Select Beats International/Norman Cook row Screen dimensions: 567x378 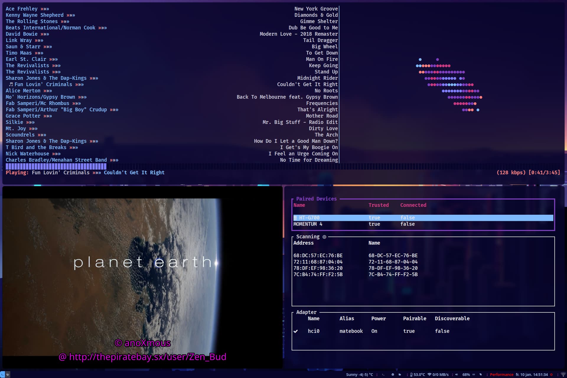172,28
